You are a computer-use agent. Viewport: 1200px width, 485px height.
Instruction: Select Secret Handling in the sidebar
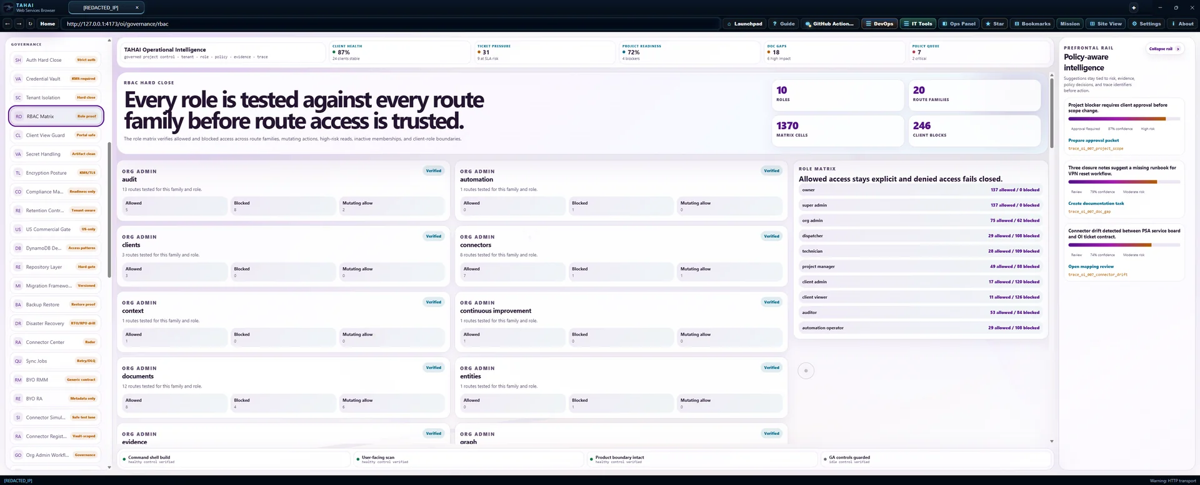(x=56, y=154)
